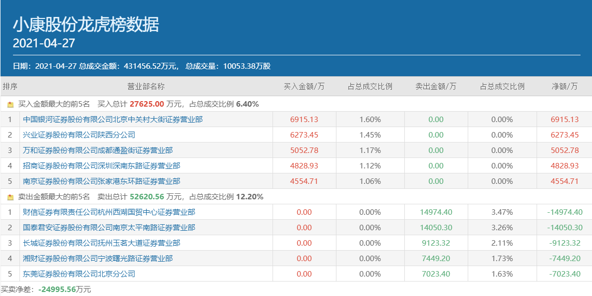The height and width of the screenshot is (296, 592).
Task: Click the 买入总计 27625.00 amount
Action: coord(147,104)
